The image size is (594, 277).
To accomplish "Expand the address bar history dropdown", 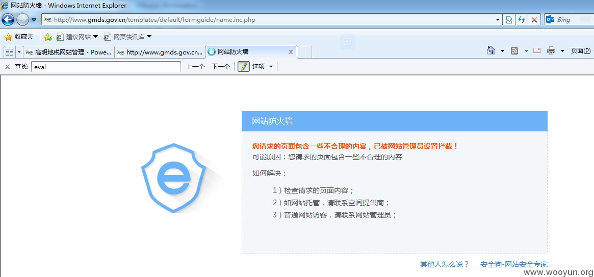I will (x=499, y=20).
